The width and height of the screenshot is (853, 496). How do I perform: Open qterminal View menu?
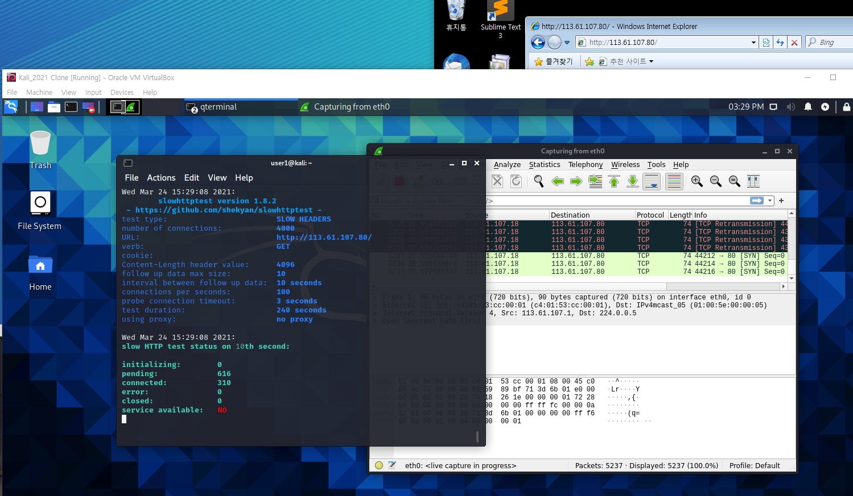point(217,178)
